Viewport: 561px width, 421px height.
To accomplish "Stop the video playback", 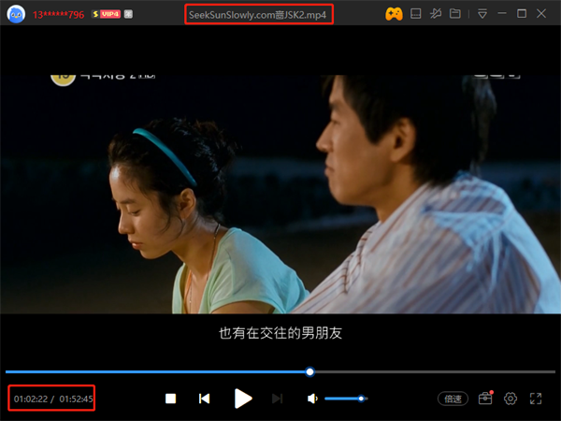I will (171, 399).
